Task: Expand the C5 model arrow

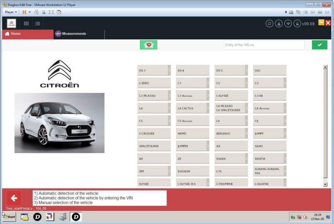Action: coord(170,121)
